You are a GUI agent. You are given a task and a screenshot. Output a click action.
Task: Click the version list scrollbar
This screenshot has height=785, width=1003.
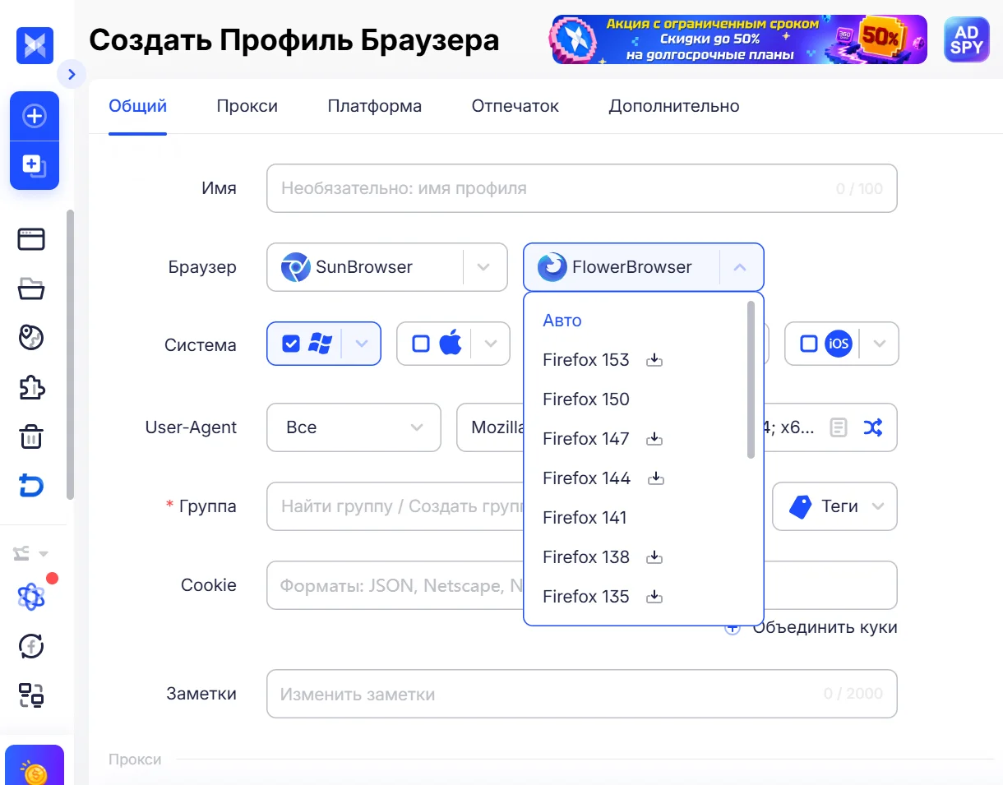(x=751, y=380)
